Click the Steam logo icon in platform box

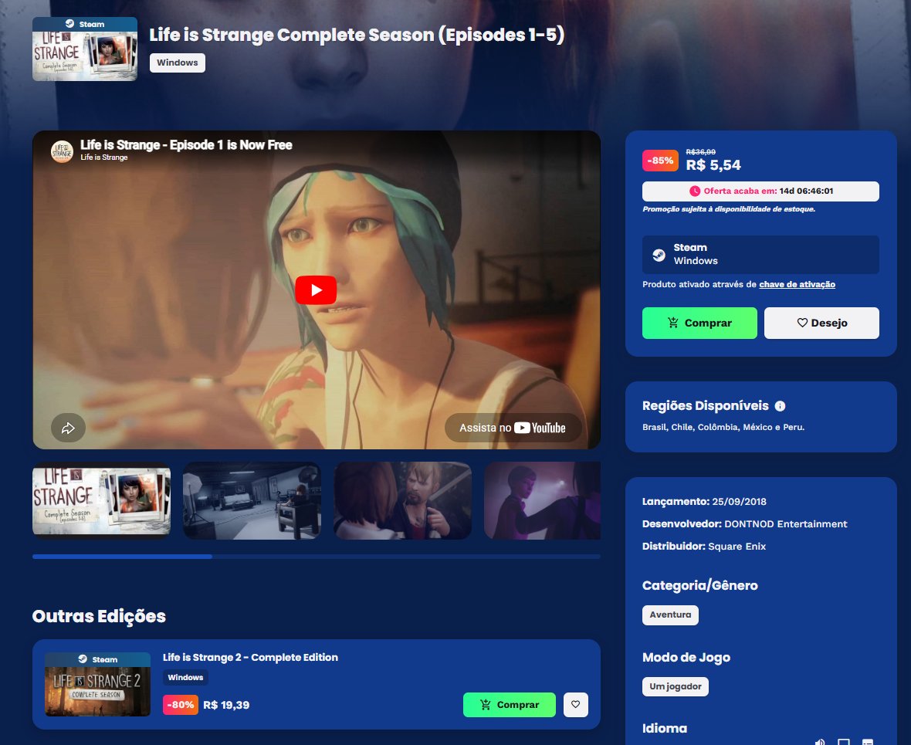coord(659,255)
